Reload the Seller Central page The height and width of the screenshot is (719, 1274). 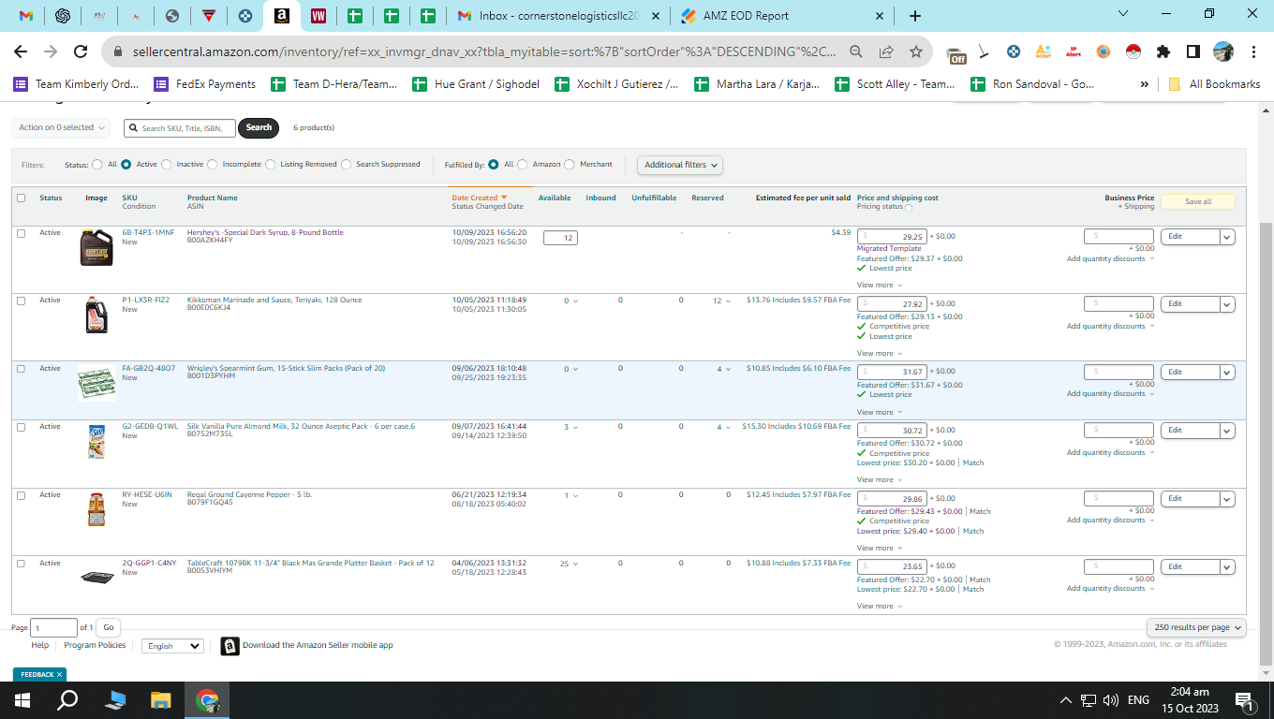[81, 51]
